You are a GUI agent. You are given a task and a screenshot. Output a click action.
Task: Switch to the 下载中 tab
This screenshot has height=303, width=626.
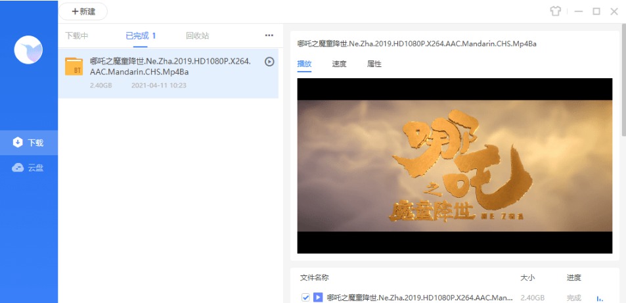click(77, 36)
